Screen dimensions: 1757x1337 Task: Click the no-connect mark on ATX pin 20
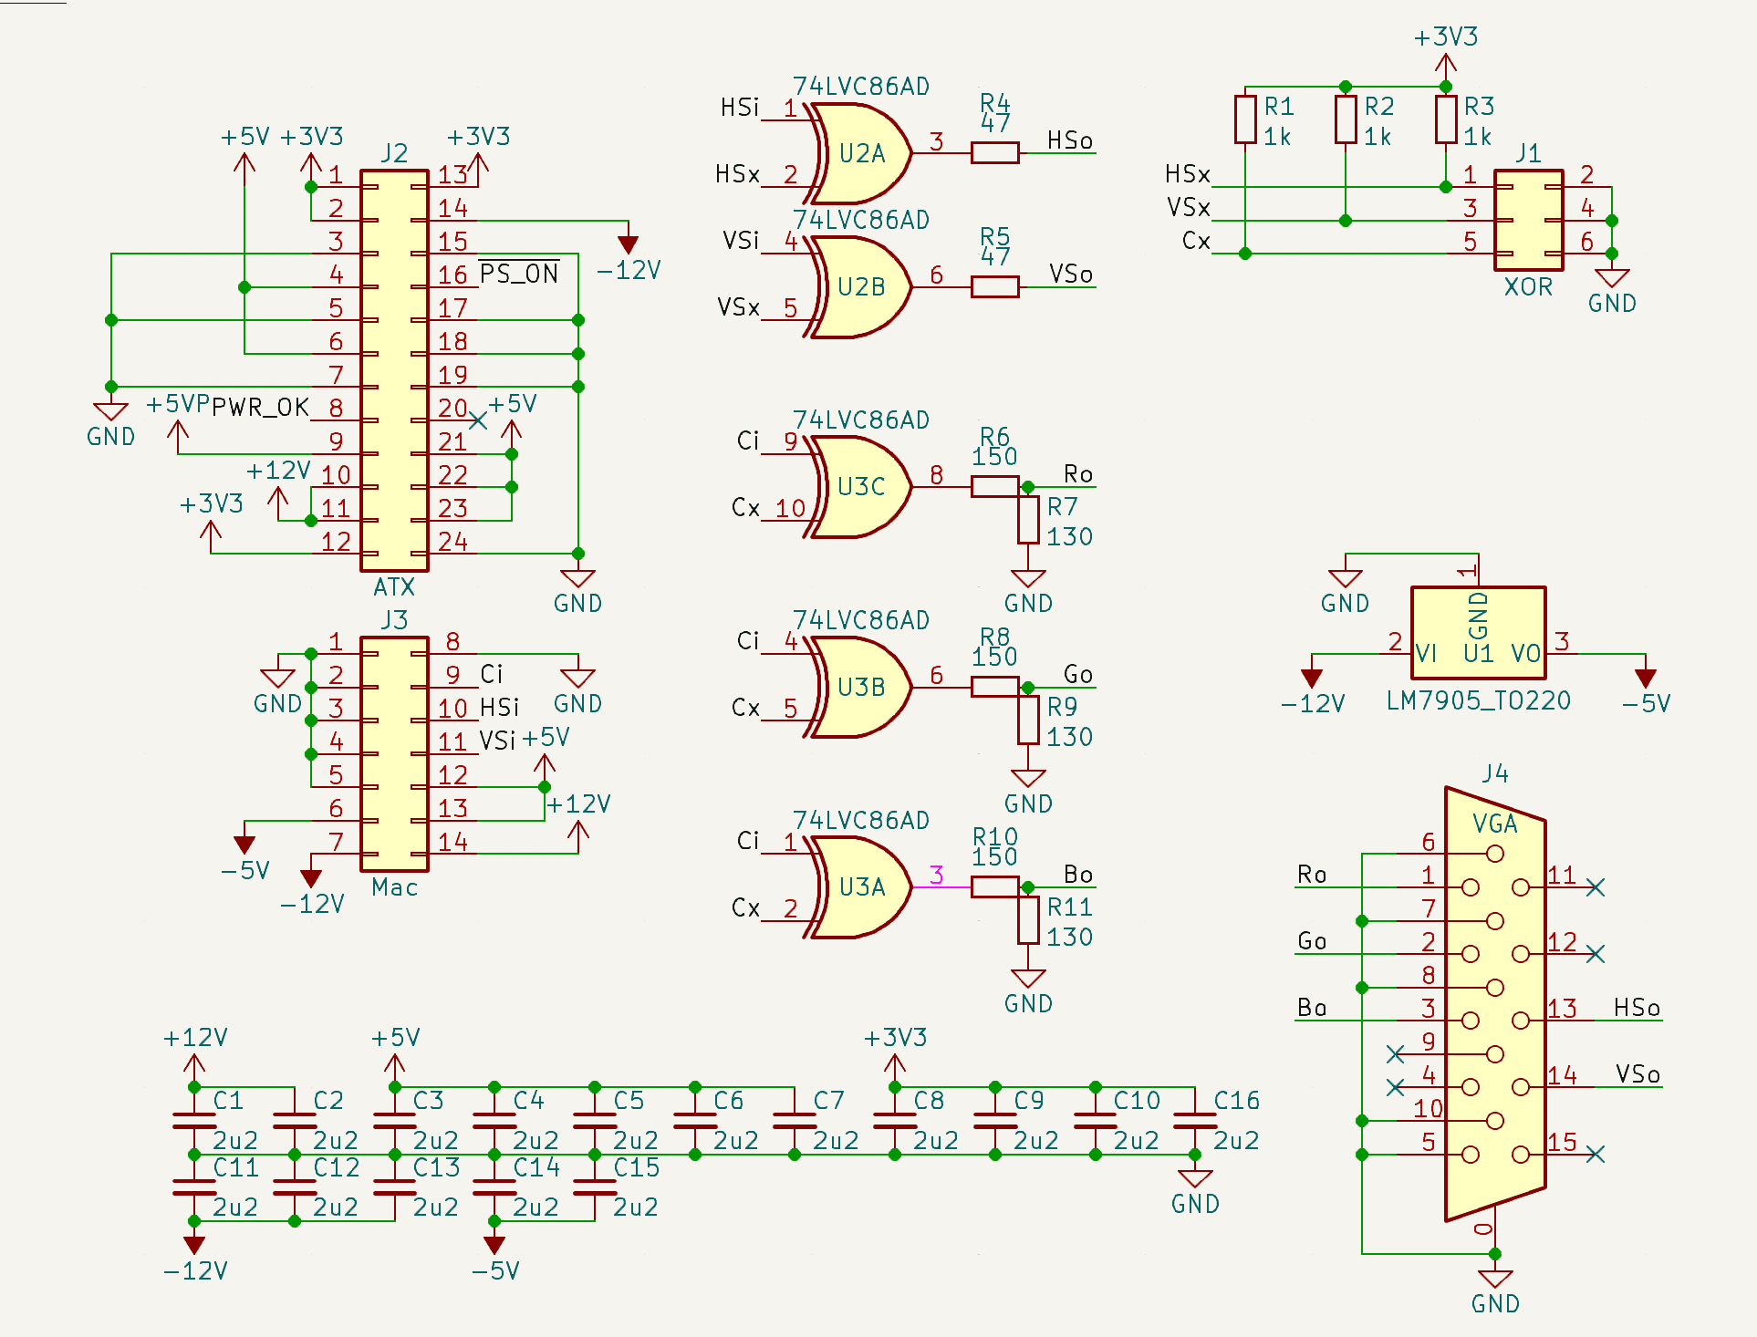[478, 420]
